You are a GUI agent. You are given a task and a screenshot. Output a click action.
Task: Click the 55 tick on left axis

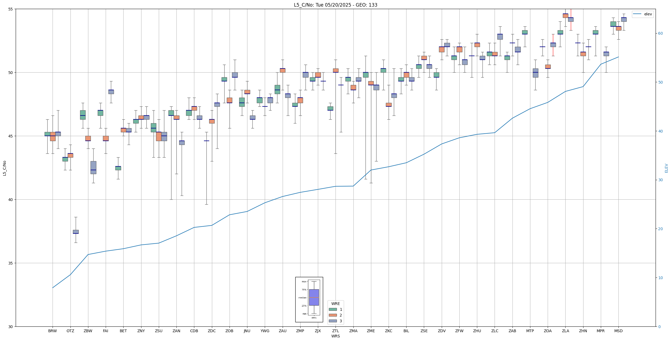[11, 9]
